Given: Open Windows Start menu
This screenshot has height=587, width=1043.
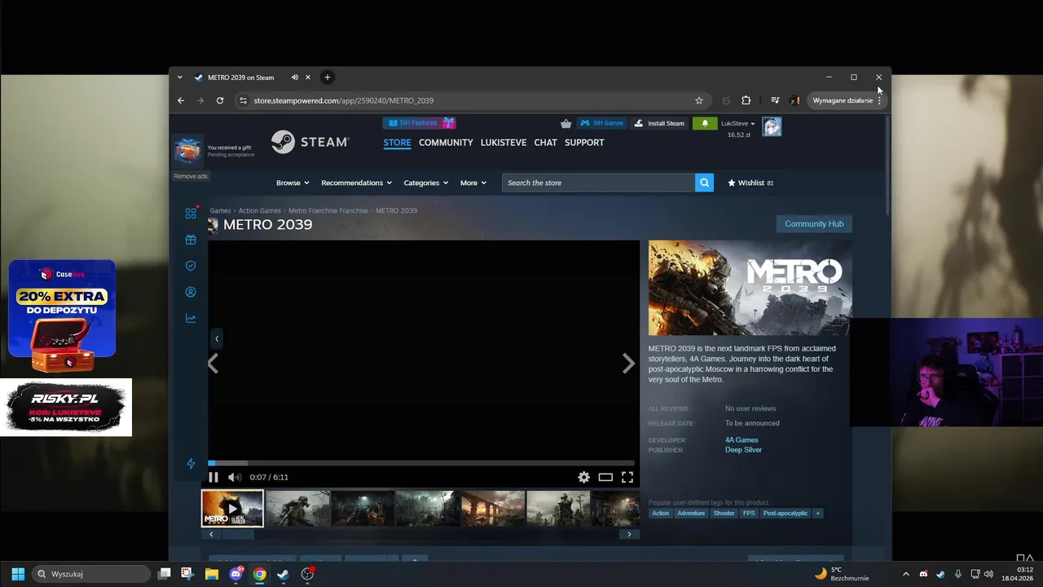Looking at the screenshot, I should (18, 574).
